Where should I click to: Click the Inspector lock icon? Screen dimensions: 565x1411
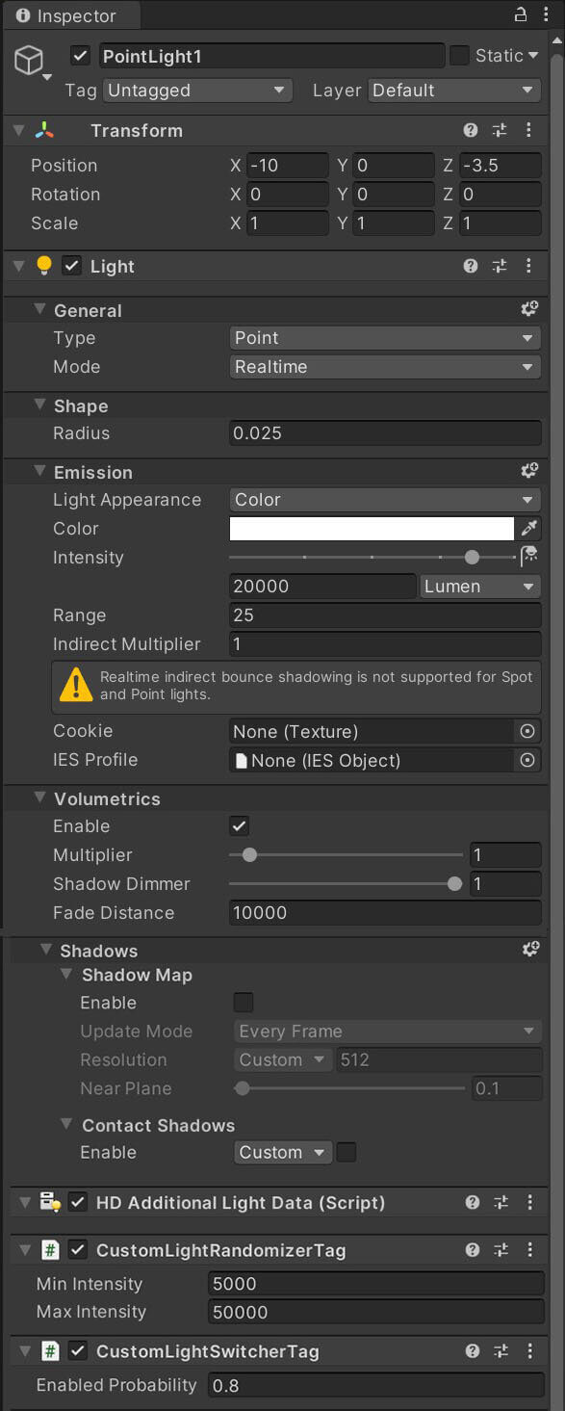[521, 14]
